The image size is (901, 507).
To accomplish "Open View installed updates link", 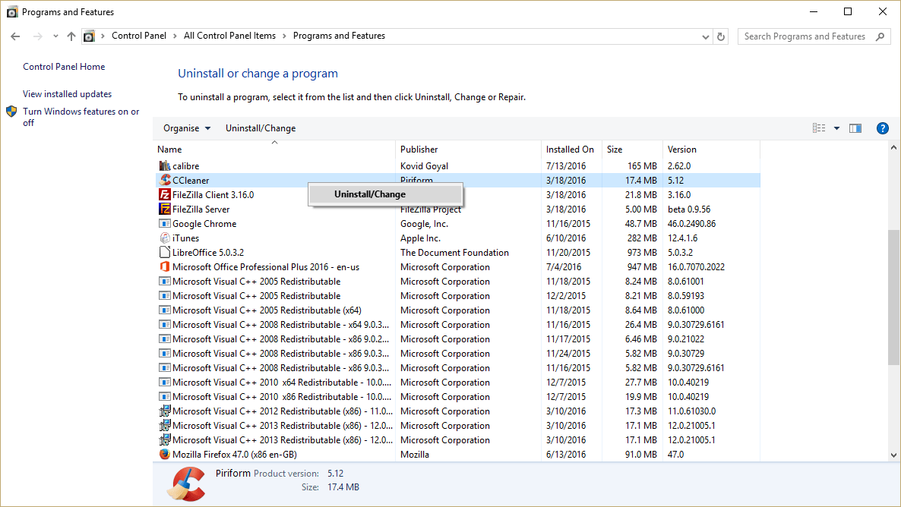I will 67,94.
